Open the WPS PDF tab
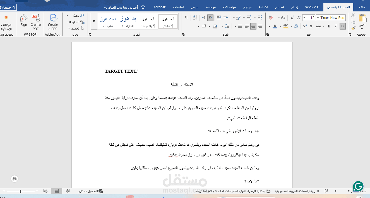 pyautogui.click(x=313, y=7)
